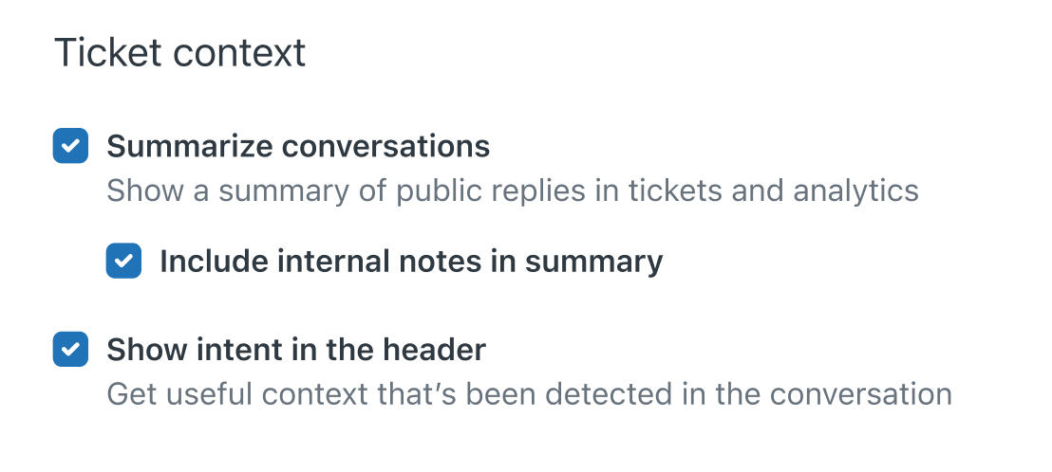Image resolution: width=1052 pixels, height=472 pixels.
Task: Click the "Get useful context" description line
Action: click(x=529, y=393)
